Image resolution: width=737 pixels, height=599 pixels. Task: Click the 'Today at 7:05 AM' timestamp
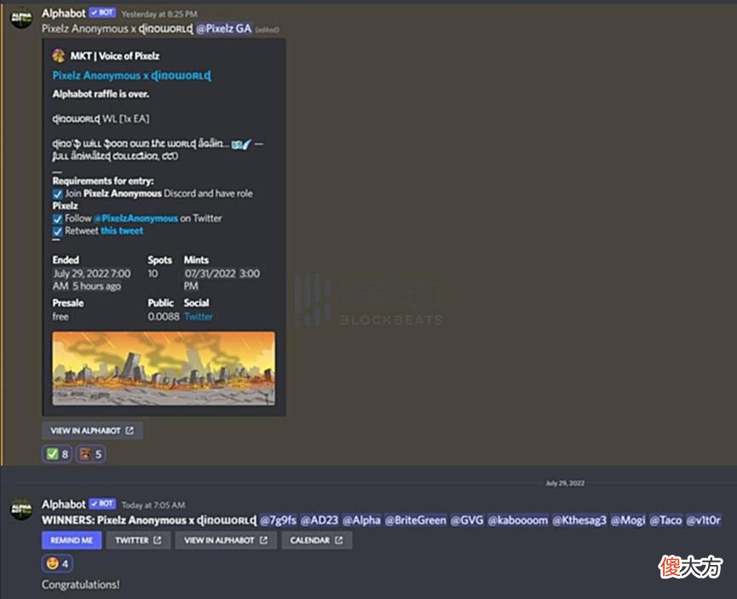click(153, 505)
